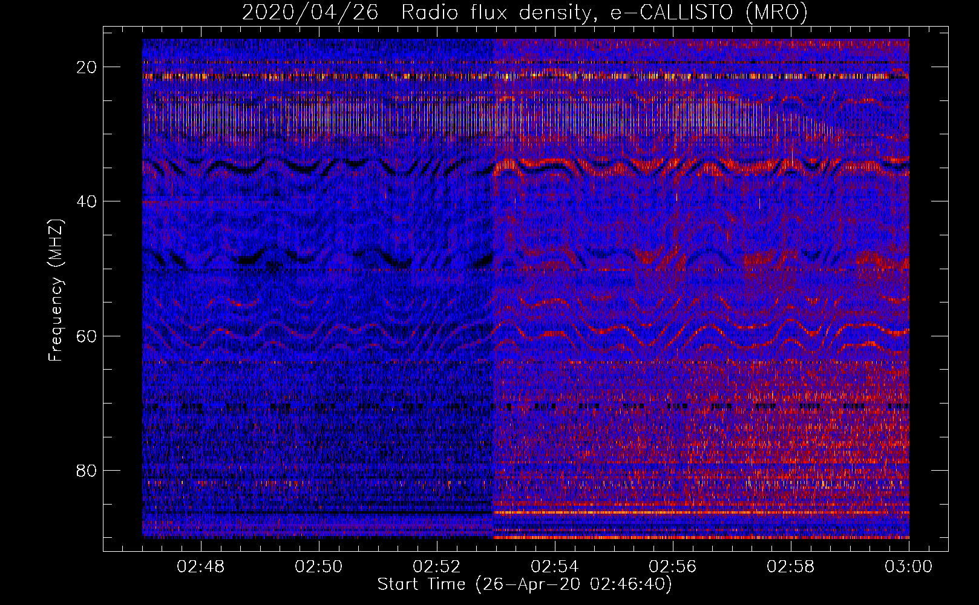Click the frequency tick label '20'
The width and height of the screenshot is (979, 605).
(87, 67)
